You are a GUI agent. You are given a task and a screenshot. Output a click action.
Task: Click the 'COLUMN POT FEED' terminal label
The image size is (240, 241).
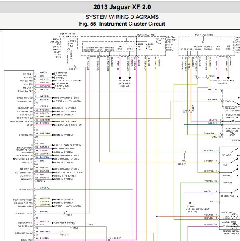tap(23, 200)
